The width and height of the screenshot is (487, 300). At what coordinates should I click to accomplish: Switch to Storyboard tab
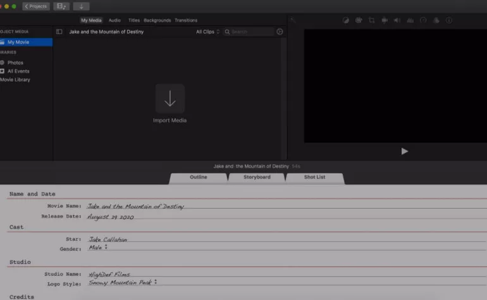[257, 177]
